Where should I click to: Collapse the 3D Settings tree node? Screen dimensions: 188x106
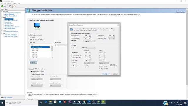pos(2,11)
